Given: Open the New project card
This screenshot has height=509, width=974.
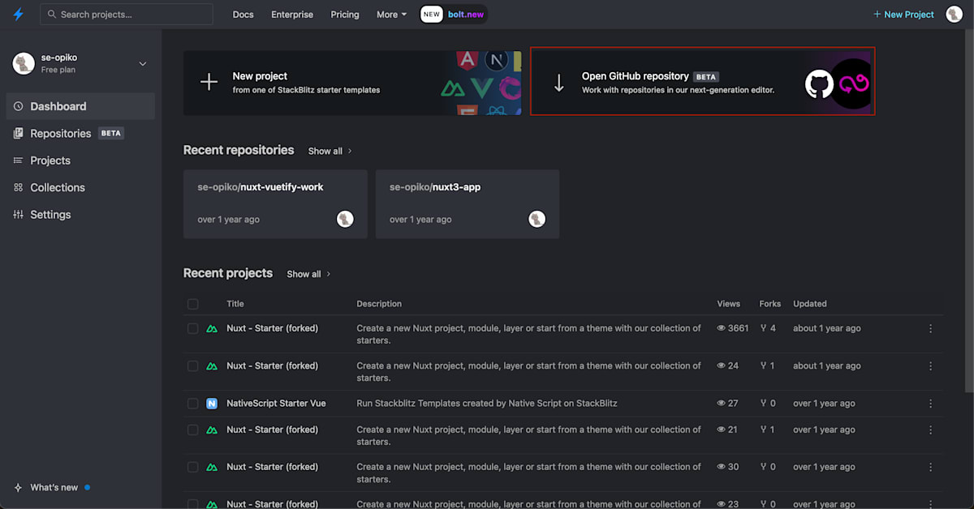Looking at the screenshot, I should 352,83.
